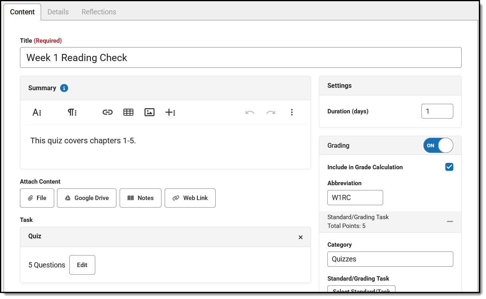Click the Duration (days) field

(437, 111)
